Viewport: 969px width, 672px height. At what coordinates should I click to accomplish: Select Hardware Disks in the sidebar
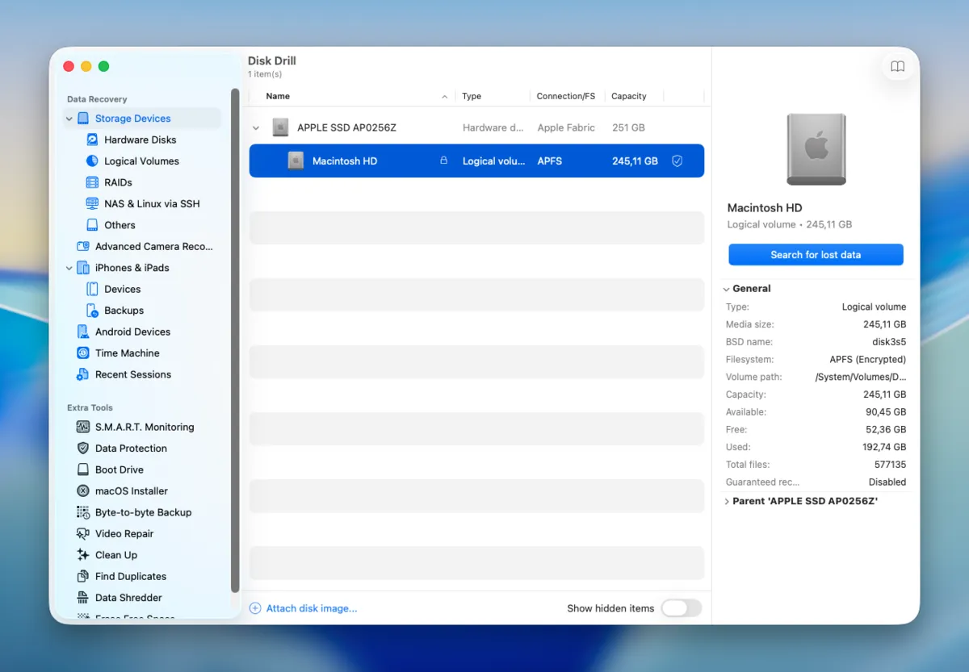[140, 140]
